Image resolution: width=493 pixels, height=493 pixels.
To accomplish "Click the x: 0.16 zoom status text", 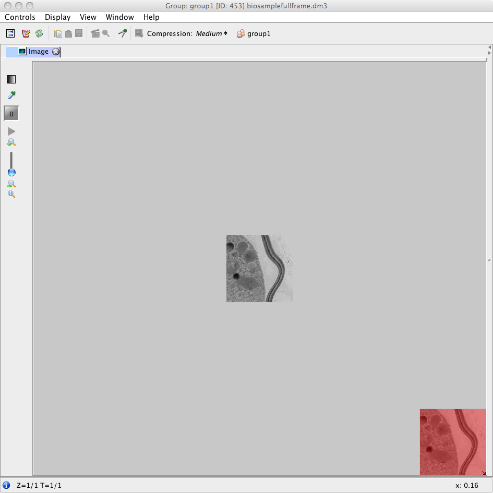I will (467, 486).
